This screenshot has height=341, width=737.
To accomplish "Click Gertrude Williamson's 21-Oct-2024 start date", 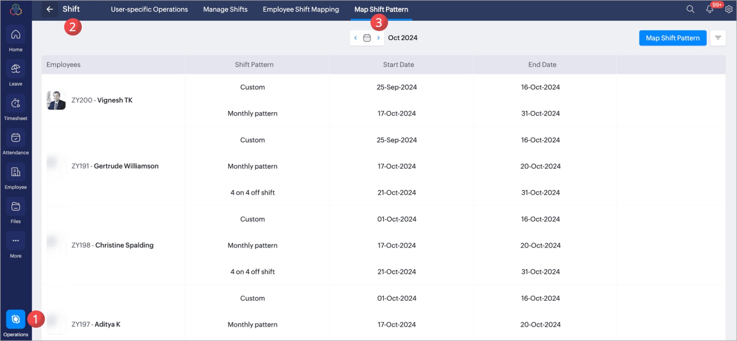I will pyautogui.click(x=397, y=192).
